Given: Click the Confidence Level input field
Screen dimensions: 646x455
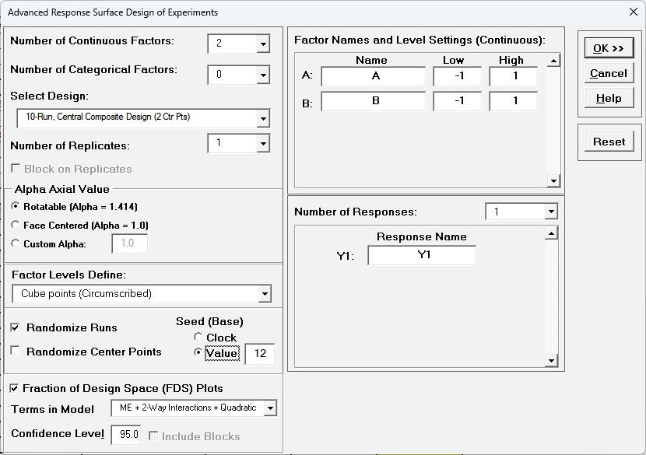Looking at the screenshot, I should [126, 435].
